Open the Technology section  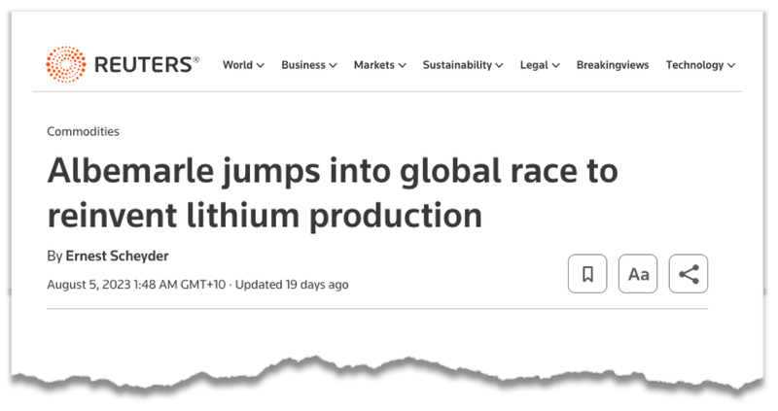tap(694, 65)
